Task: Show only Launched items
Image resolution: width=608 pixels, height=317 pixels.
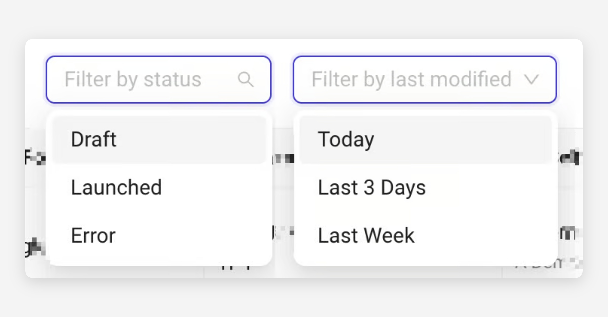Action: click(x=116, y=188)
